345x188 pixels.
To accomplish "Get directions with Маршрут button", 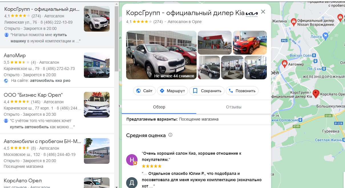I will (x=172, y=91).
